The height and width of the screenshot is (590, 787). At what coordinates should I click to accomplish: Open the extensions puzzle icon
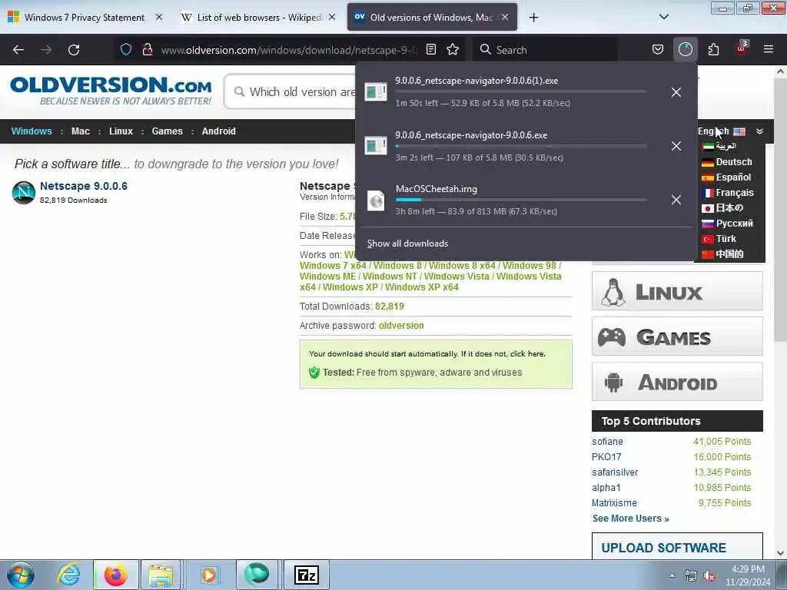[x=713, y=49]
